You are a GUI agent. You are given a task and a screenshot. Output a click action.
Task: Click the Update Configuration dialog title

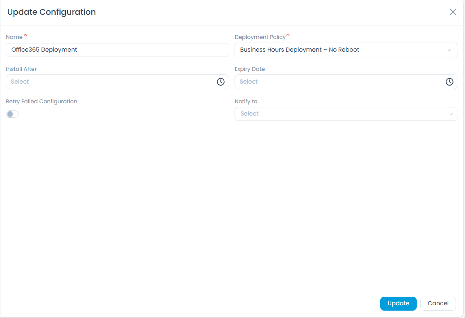point(52,12)
